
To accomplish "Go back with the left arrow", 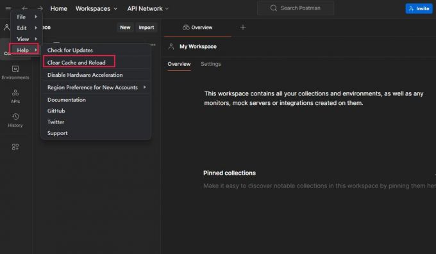I will point(25,8).
